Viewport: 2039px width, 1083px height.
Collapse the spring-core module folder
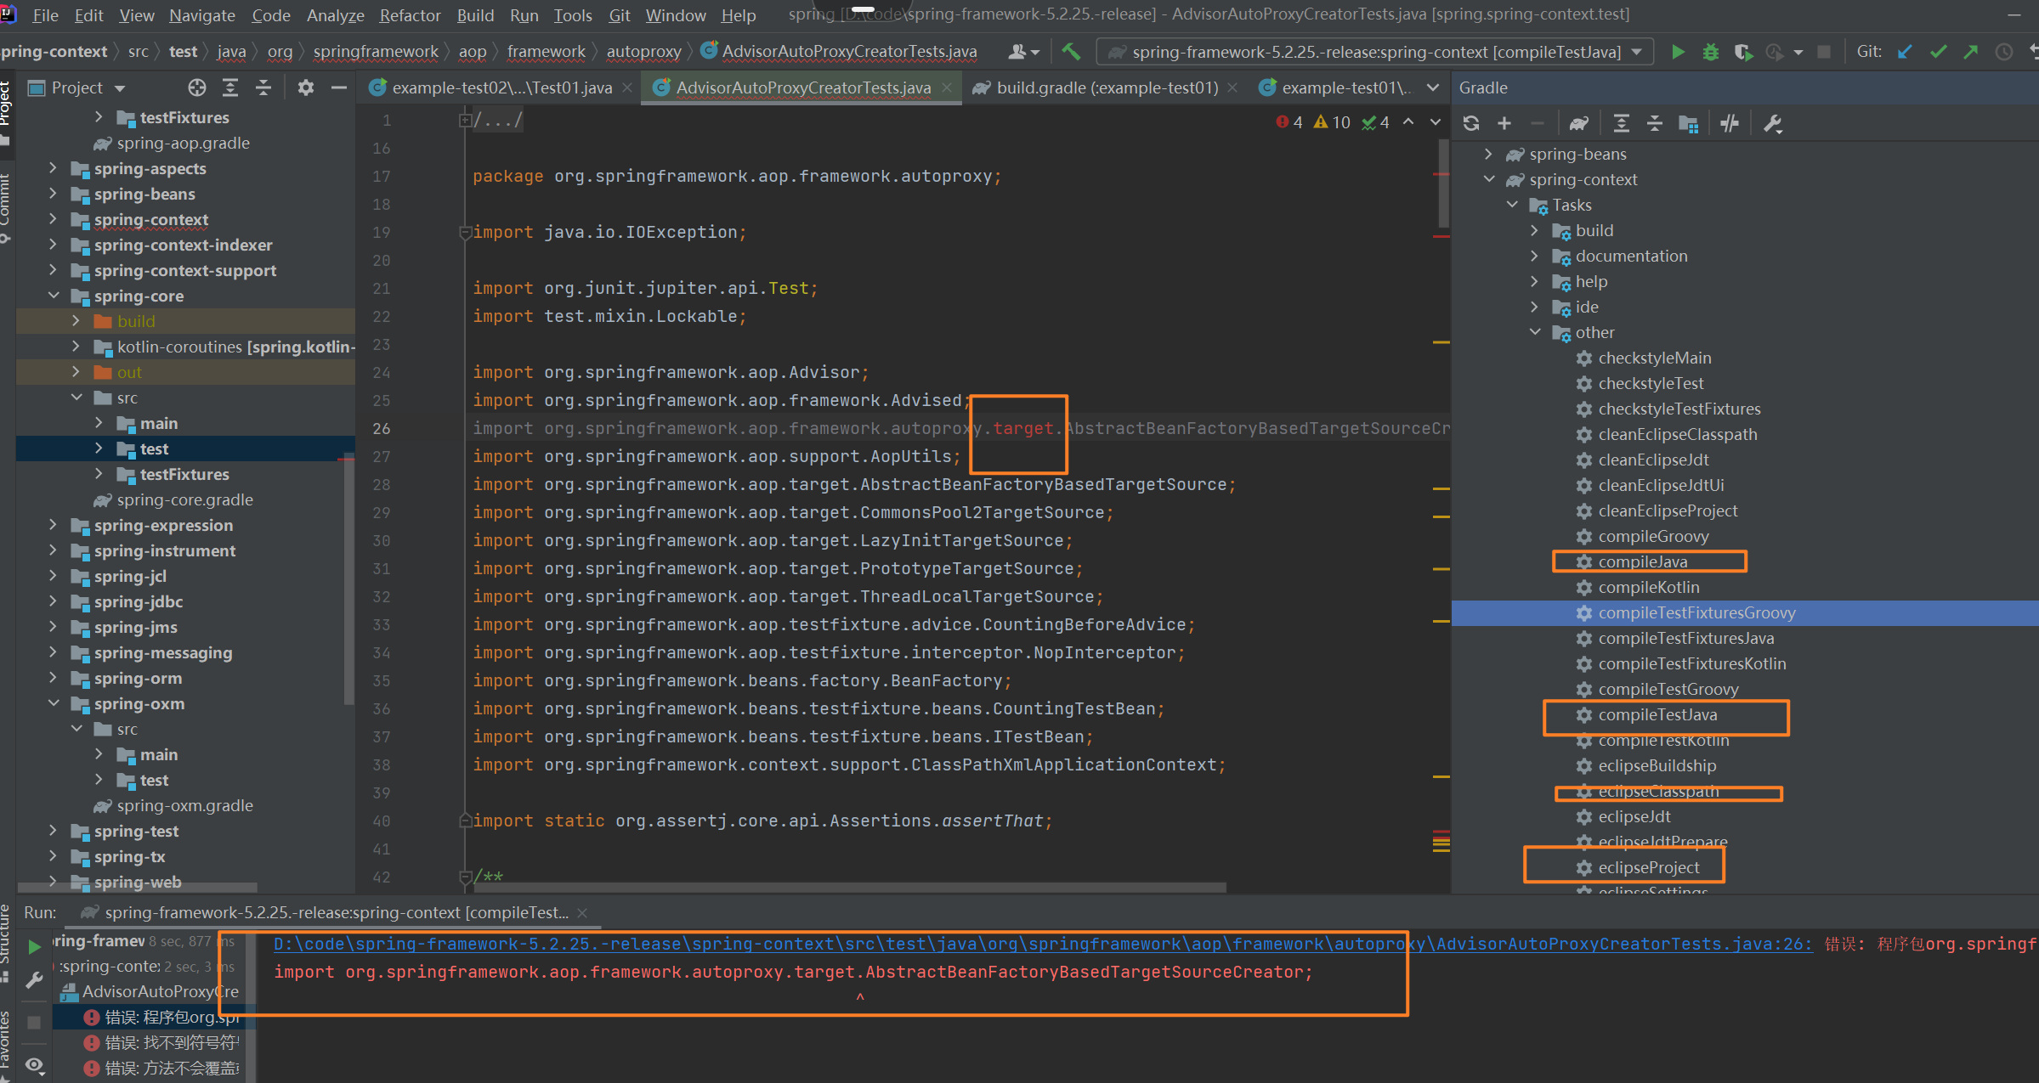pos(54,296)
